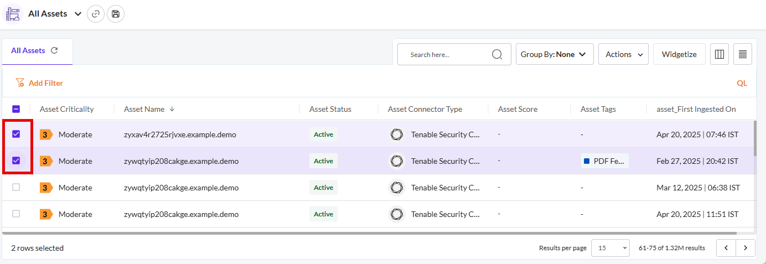Click the magnifying glass search icon
The width and height of the screenshot is (766, 264).
point(497,54)
